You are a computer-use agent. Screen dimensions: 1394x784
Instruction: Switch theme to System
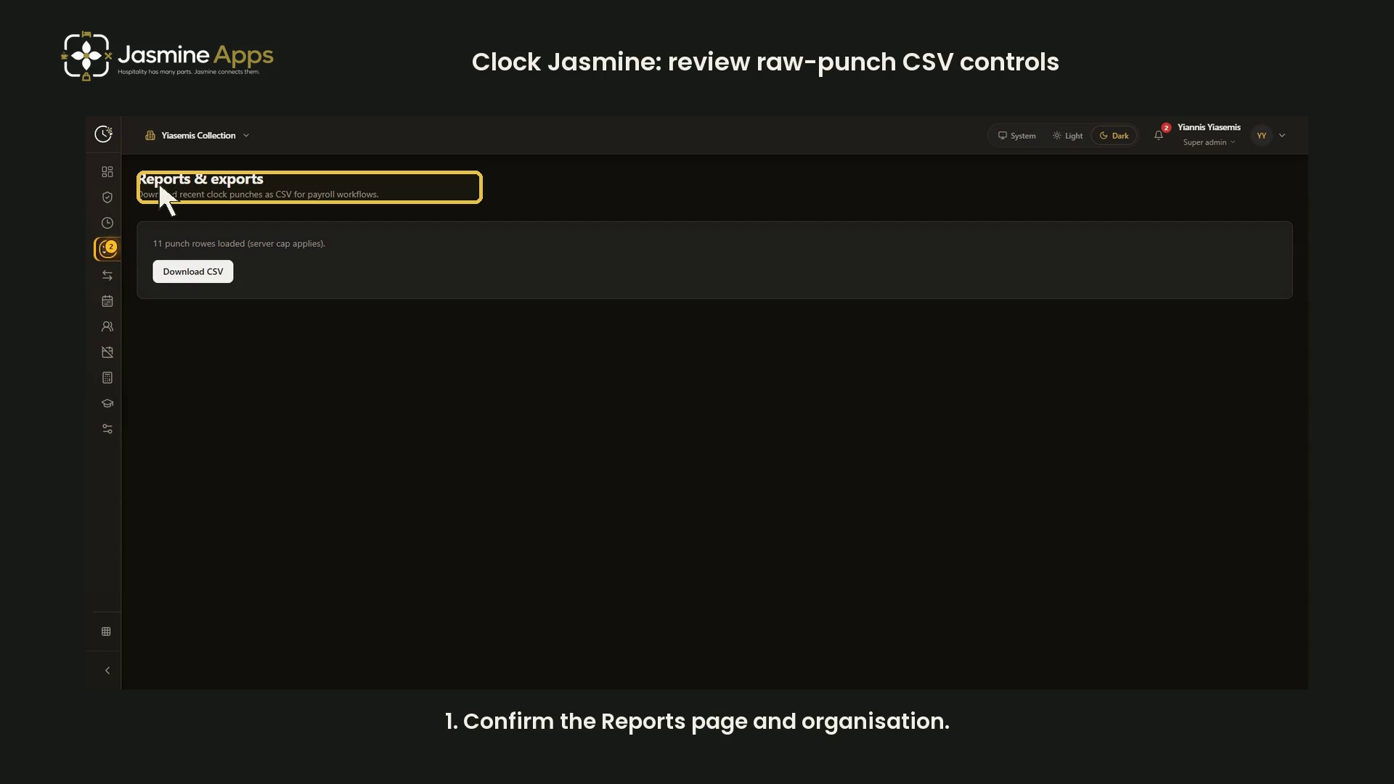click(1017, 136)
